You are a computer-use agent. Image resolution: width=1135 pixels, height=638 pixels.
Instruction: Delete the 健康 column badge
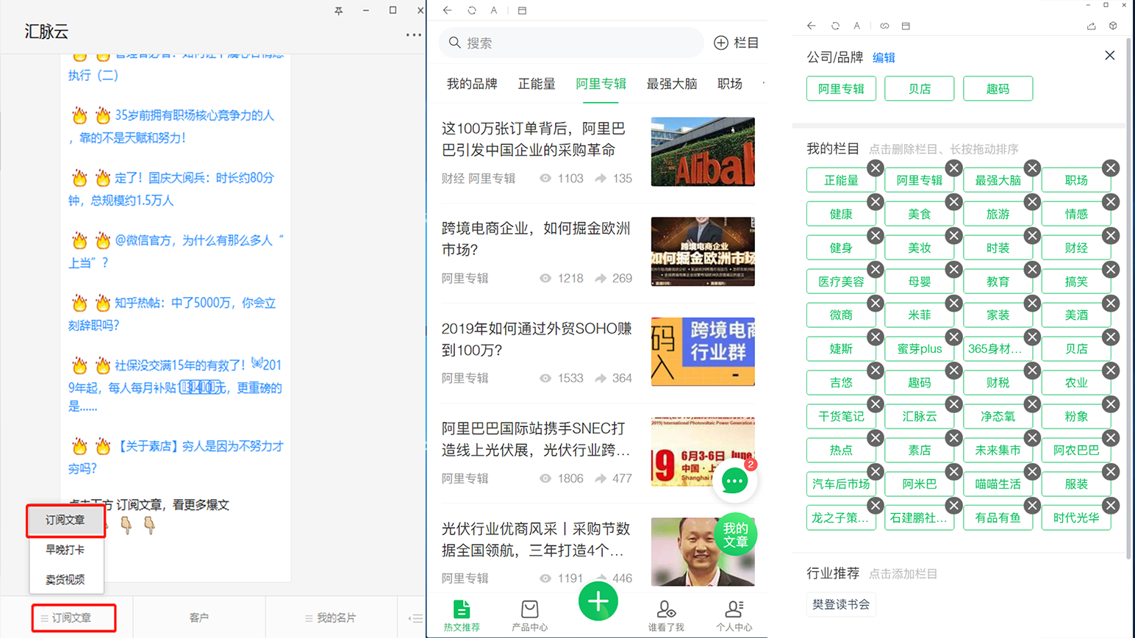click(875, 202)
